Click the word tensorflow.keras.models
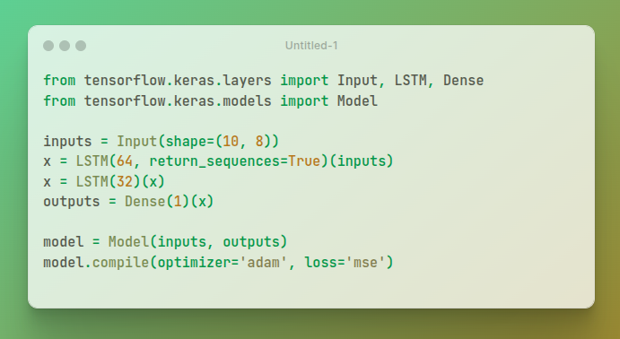The width and height of the screenshot is (620, 339). 178,101
